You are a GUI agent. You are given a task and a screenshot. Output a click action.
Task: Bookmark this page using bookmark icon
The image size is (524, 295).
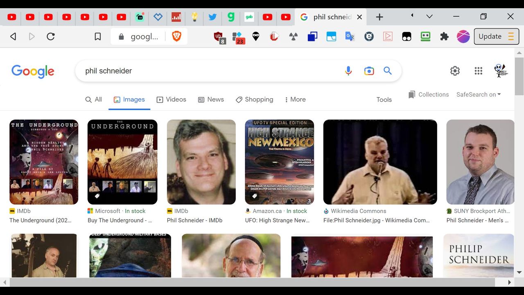(97, 36)
